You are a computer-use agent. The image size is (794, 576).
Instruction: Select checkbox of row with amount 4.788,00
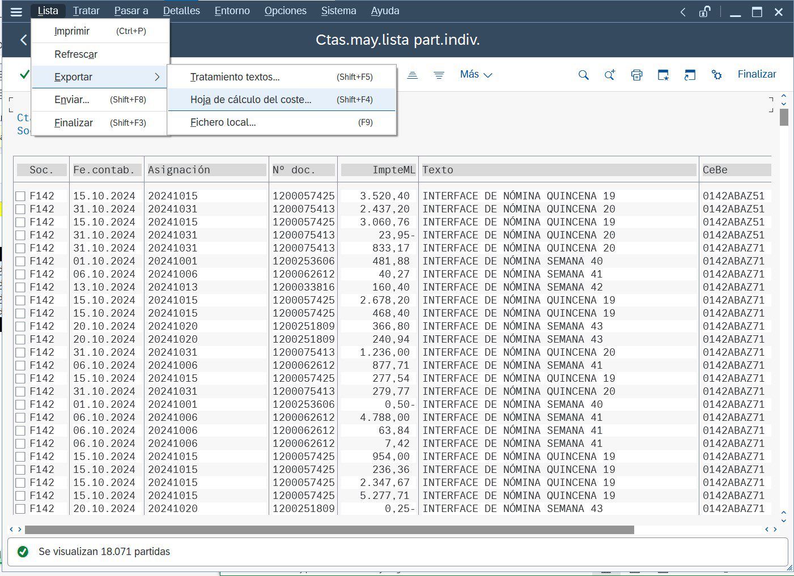click(x=20, y=418)
